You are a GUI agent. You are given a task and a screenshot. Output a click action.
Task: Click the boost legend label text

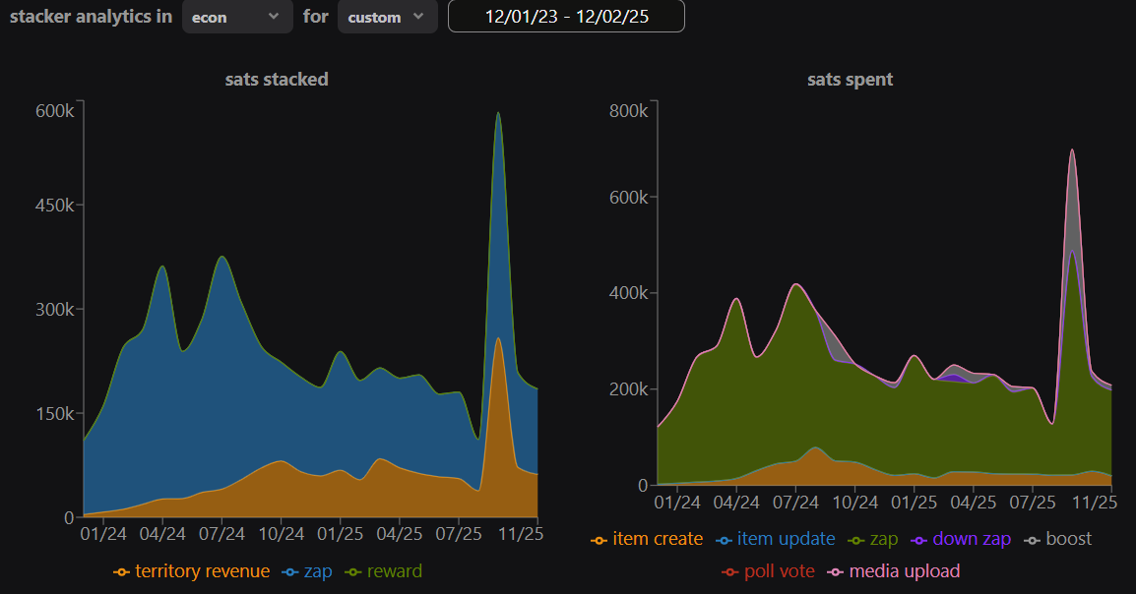(x=1069, y=539)
